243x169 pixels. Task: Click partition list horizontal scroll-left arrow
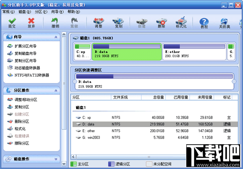(74, 157)
